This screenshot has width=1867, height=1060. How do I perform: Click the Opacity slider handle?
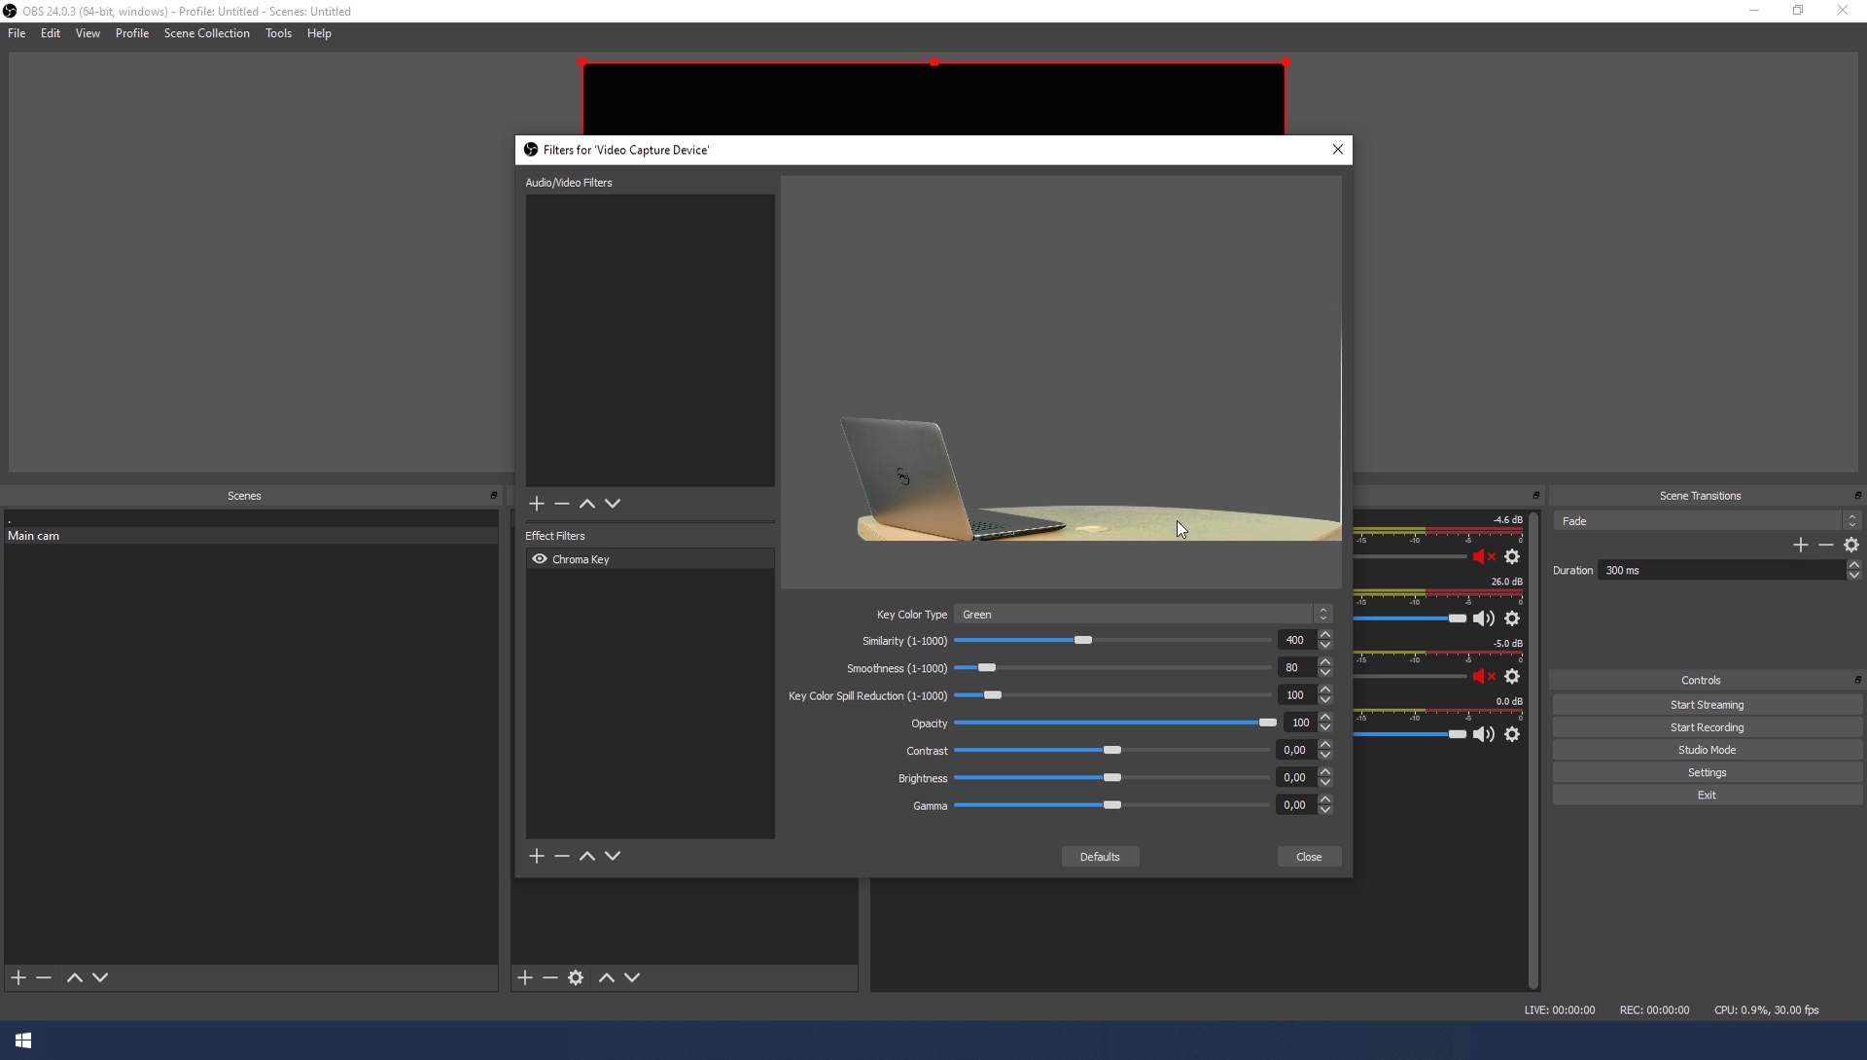click(x=1267, y=723)
